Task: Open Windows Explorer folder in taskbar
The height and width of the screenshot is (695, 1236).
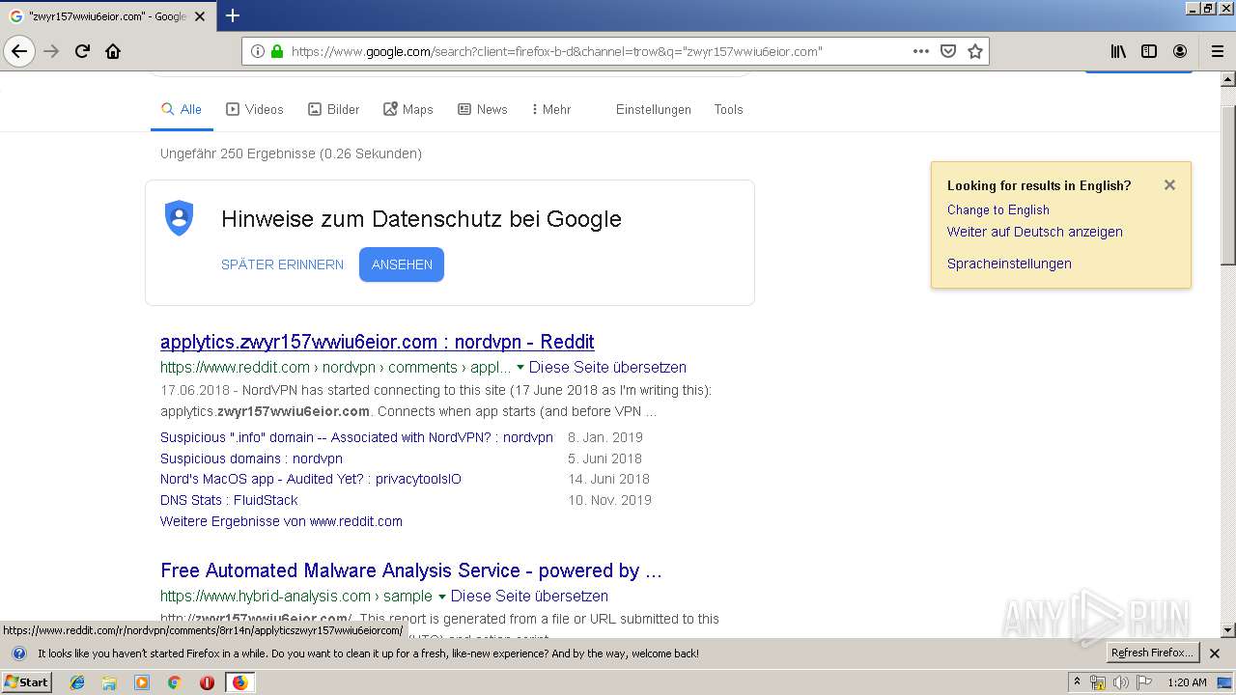Action: (109, 682)
